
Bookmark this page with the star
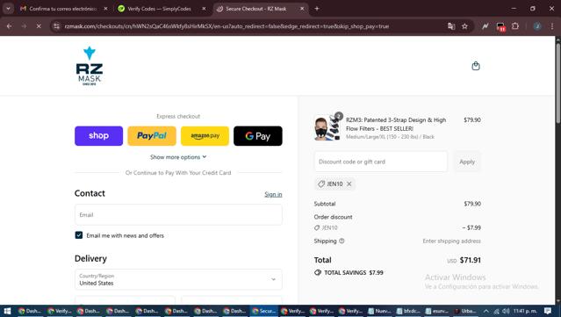[464, 26]
